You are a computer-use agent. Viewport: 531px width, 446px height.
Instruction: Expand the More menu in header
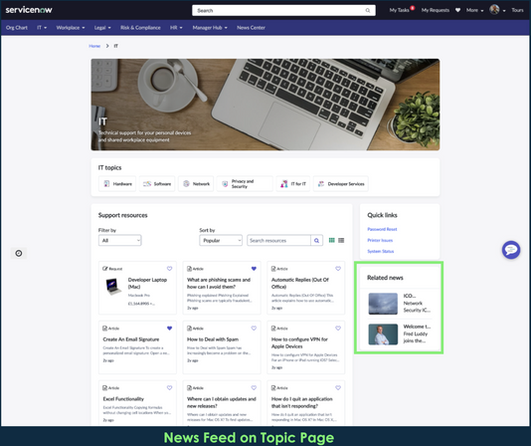pyautogui.click(x=474, y=10)
